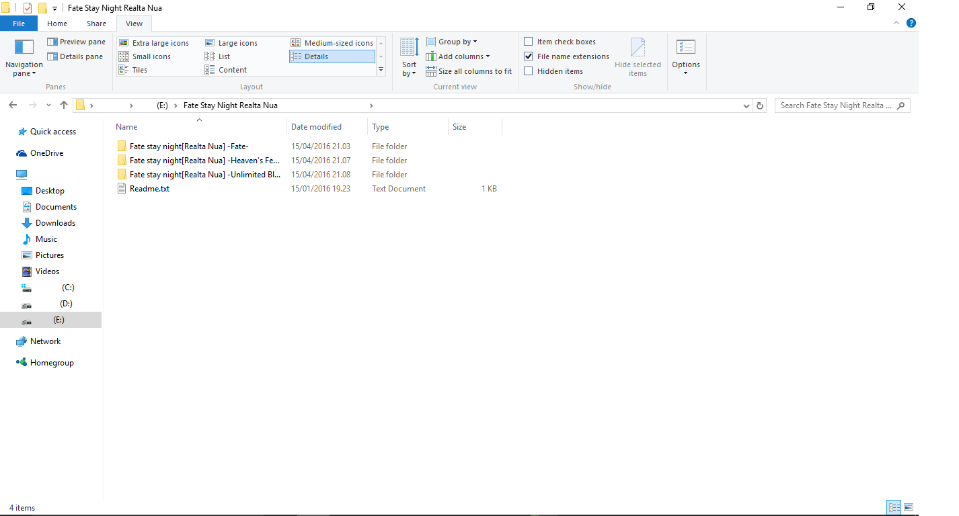Switch to Large icons layout
This screenshot has width=959, height=516.
click(231, 43)
